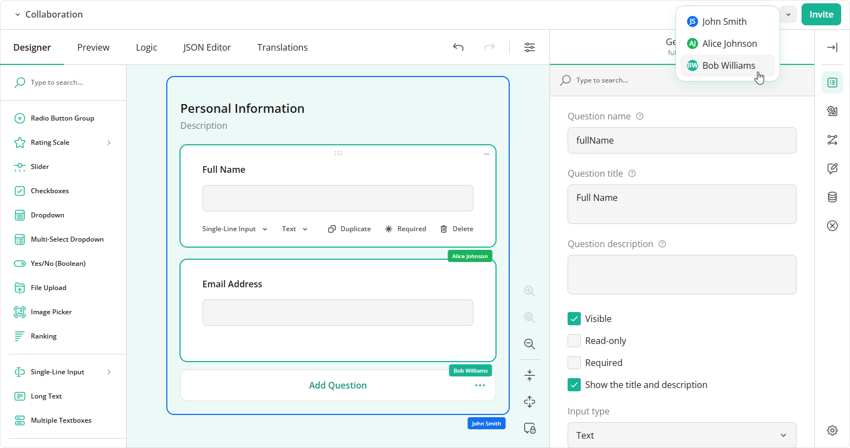
Task: Collapse the property panel arrow icon
Action: [832, 47]
